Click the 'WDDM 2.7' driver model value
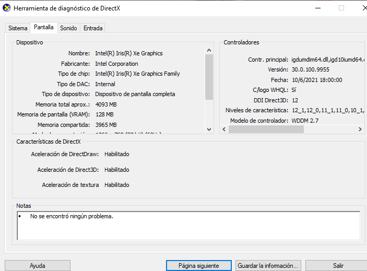Viewport: 367px width, 271px height. click(305, 121)
